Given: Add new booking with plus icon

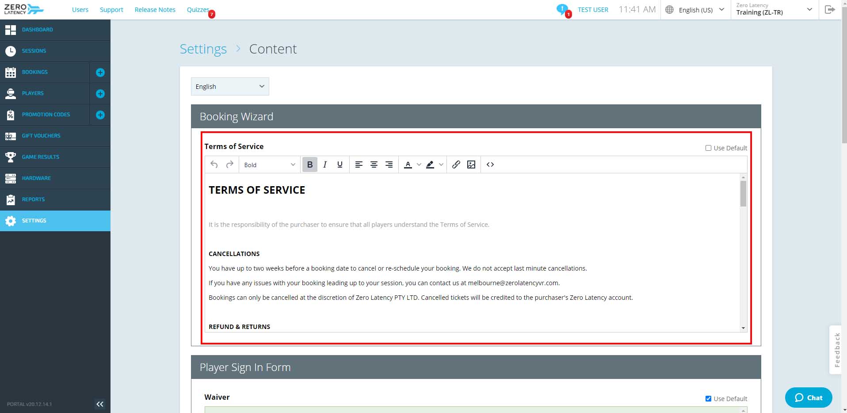Looking at the screenshot, I should point(100,73).
